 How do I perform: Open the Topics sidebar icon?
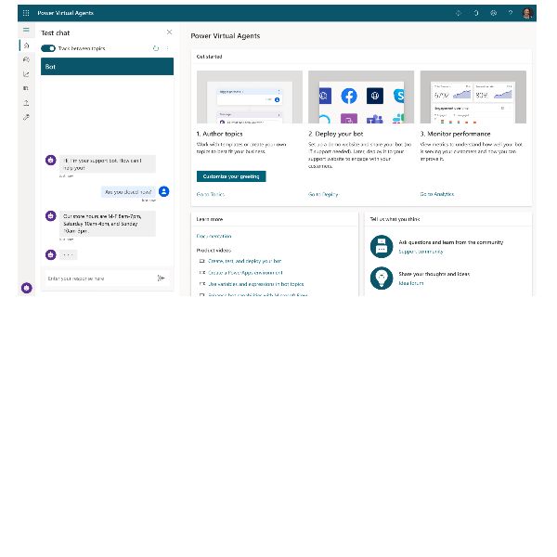(x=26, y=59)
